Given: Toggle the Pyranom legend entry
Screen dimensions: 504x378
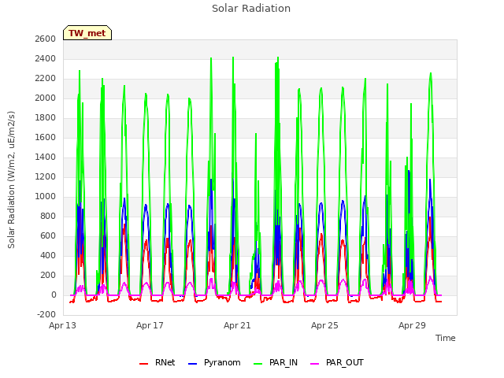Looking at the screenshot, I should tap(214, 362).
